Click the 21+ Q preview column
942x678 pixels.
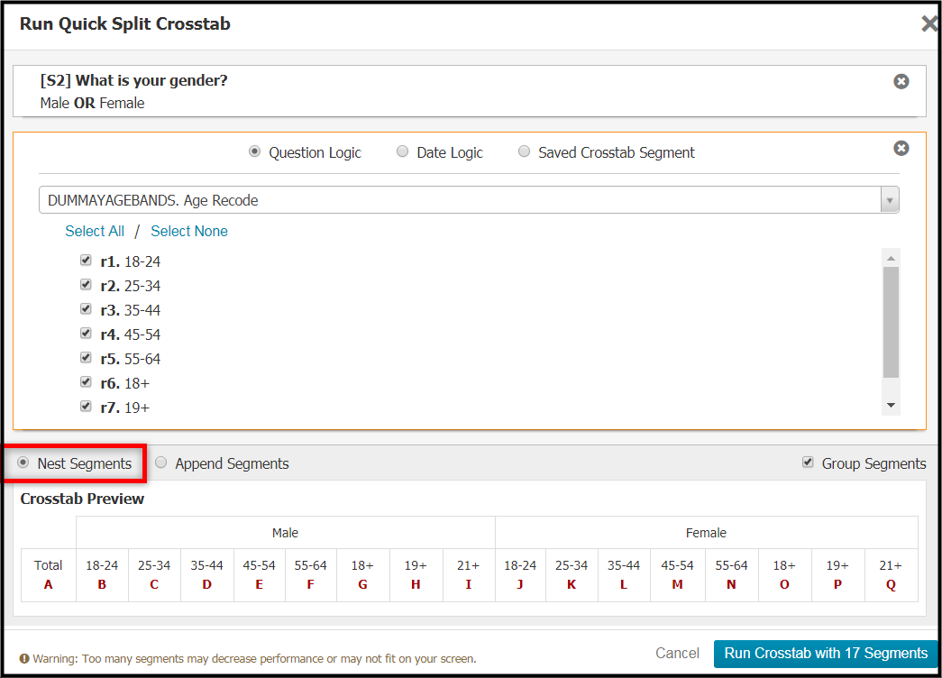click(x=891, y=574)
